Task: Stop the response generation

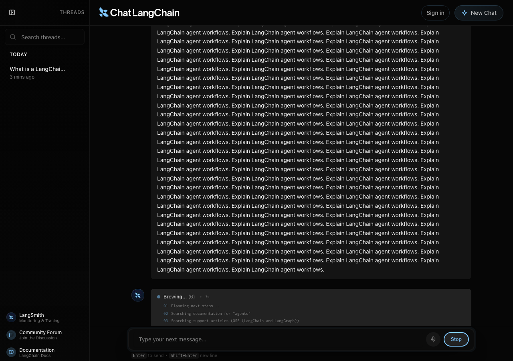Action: [456, 339]
